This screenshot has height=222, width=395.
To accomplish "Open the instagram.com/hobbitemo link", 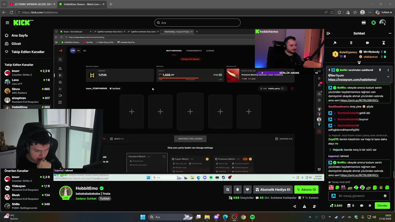I will click(x=352, y=80).
